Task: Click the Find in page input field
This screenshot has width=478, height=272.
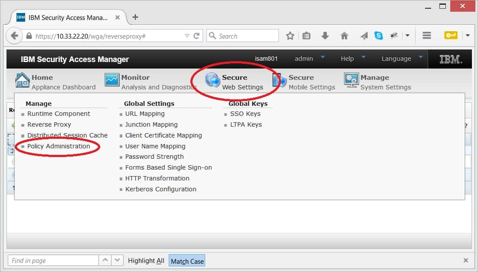Action: pyautogui.click(x=53, y=261)
